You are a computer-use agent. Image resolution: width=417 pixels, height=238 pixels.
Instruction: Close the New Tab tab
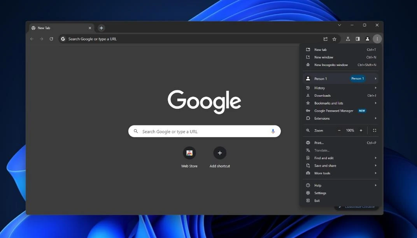pyautogui.click(x=90, y=28)
